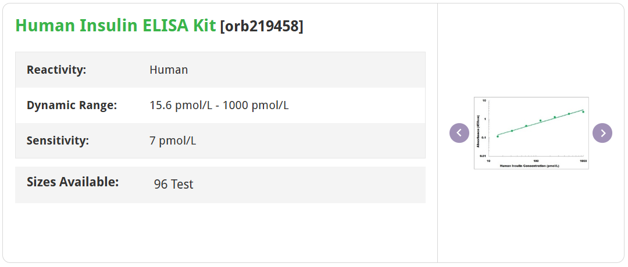Click the rightmost data point on the chart
Screen dimensions: 628x267
[583, 111]
